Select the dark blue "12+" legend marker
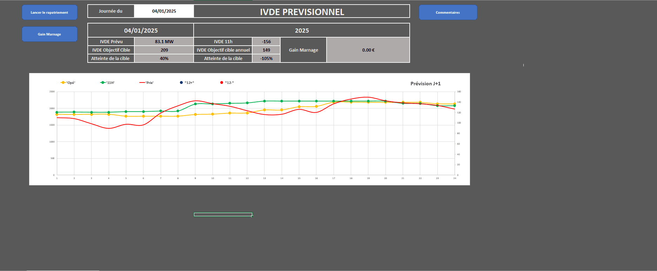Image resolution: width=657 pixels, height=271 pixels. 181,83
